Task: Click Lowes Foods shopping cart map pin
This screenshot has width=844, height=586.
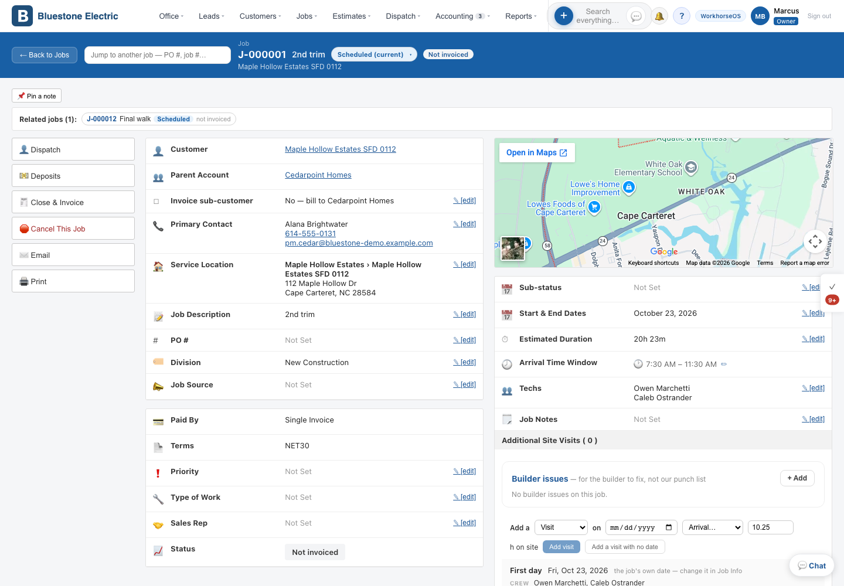Action: coord(594,207)
